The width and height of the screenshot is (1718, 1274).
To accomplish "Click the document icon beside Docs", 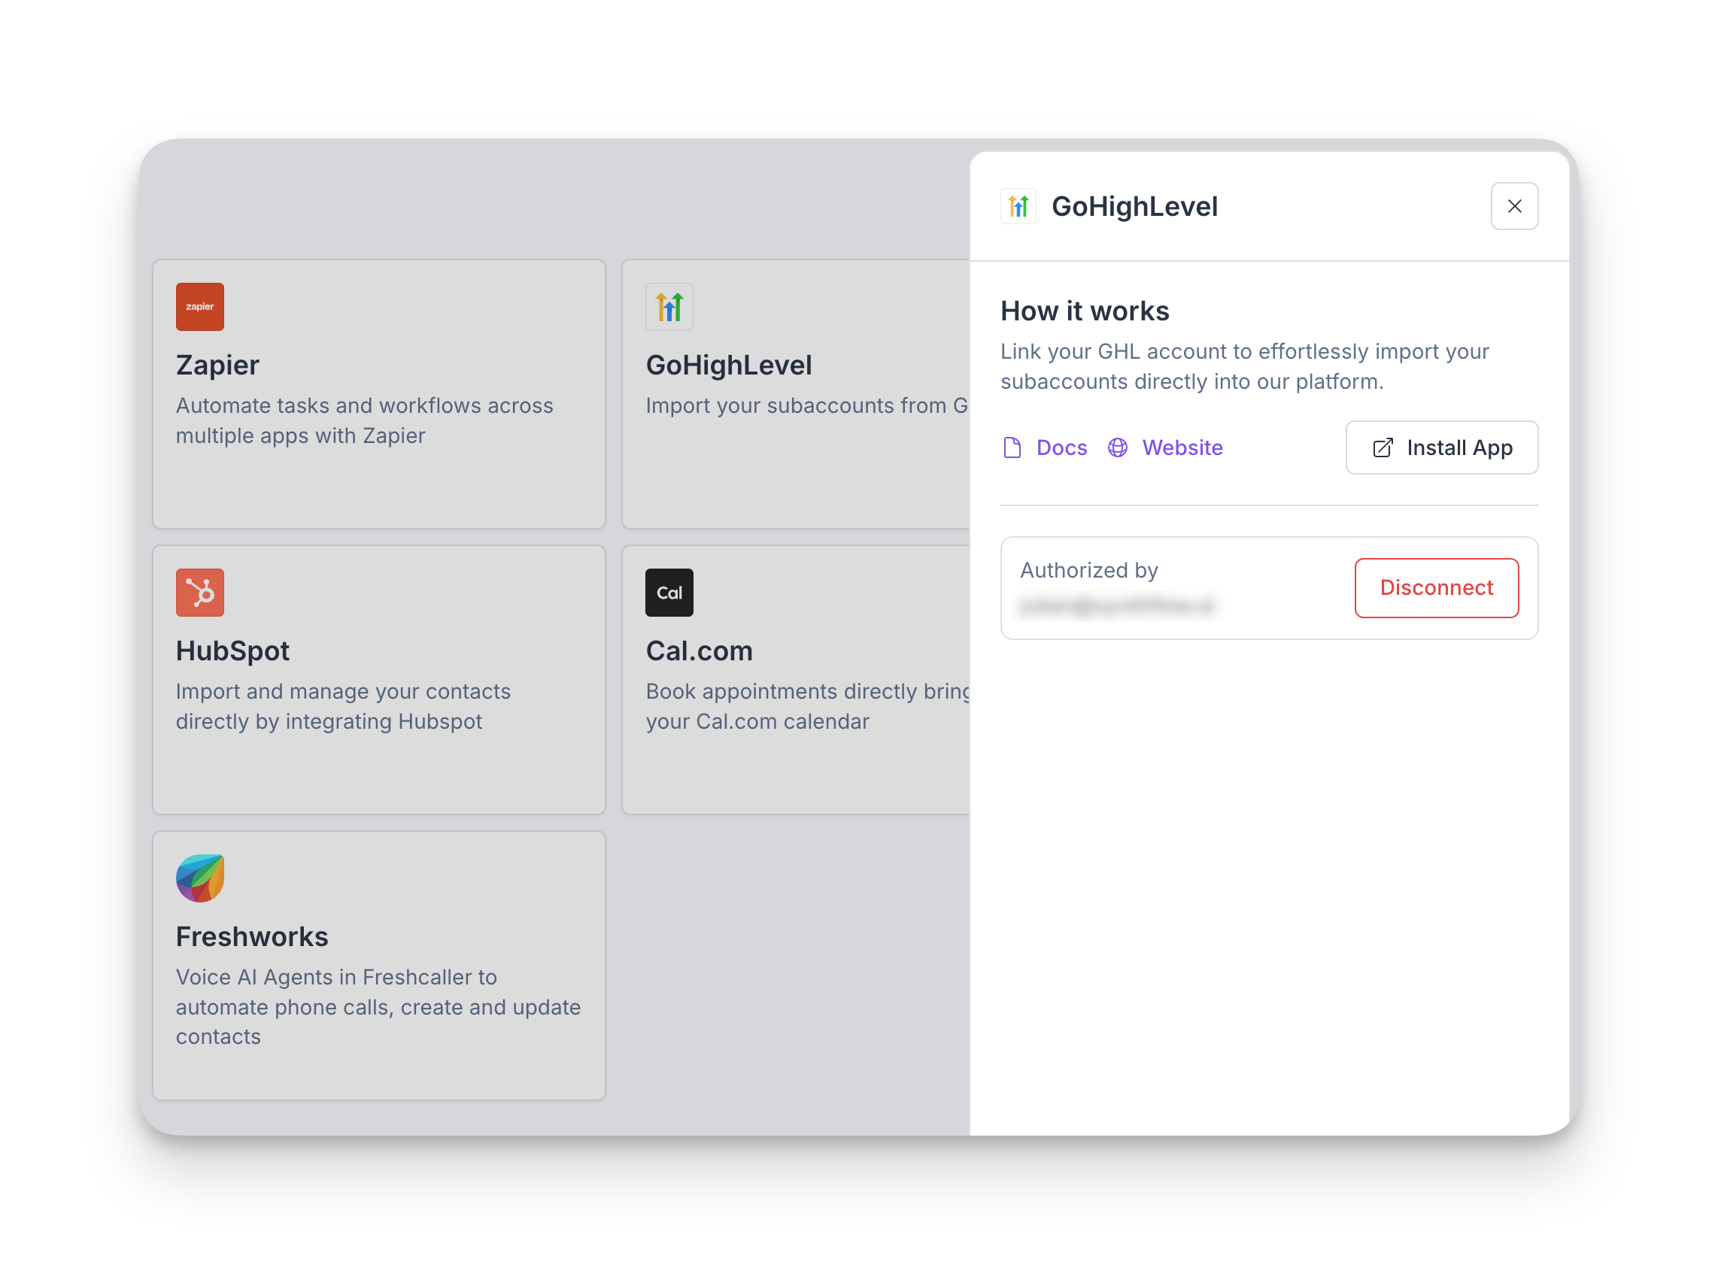I will (1012, 448).
